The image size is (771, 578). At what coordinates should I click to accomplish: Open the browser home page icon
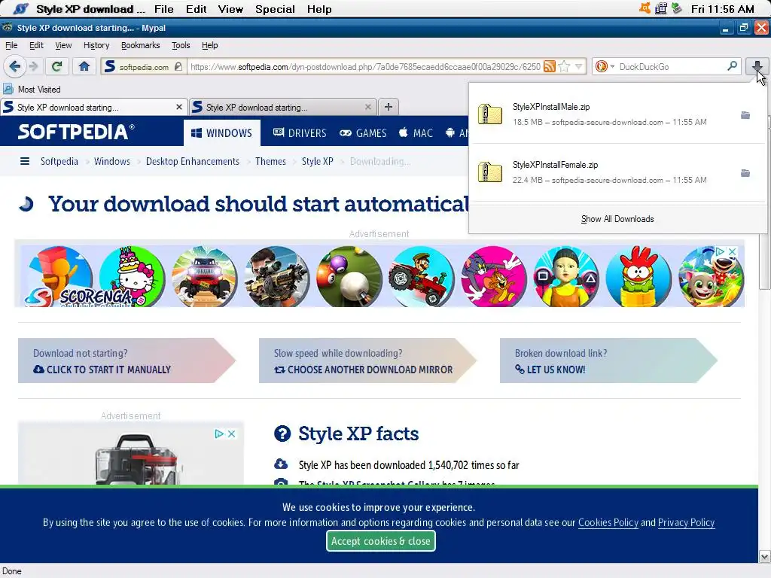pyautogui.click(x=84, y=66)
